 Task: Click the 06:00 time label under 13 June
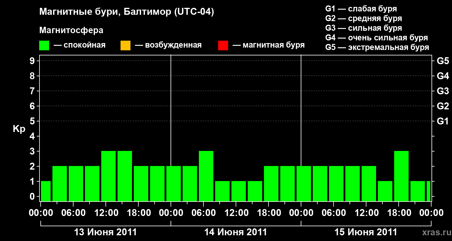73,213
